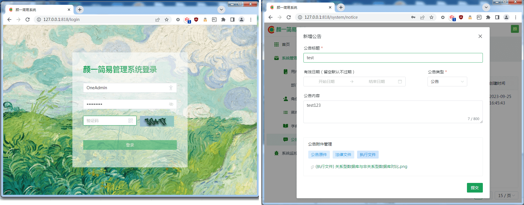The width and height of the screenshot is (524, 205).
Task: Click 公告内容 textarea with test123
Action: (x=393, y=112)
